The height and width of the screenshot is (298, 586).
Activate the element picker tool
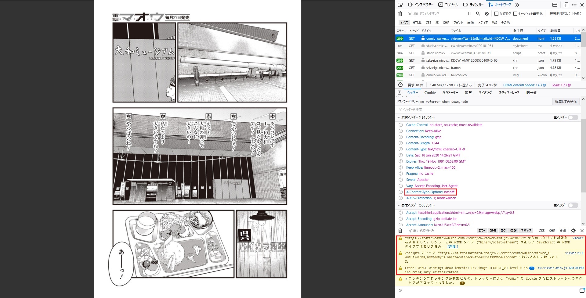click(x=400, y=5)
